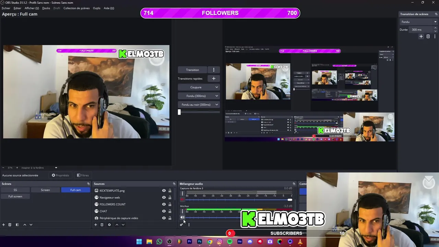439x247 pixels.
Task: Toggle lock on KICKTEMPLATE.png source
Action: 169,191
